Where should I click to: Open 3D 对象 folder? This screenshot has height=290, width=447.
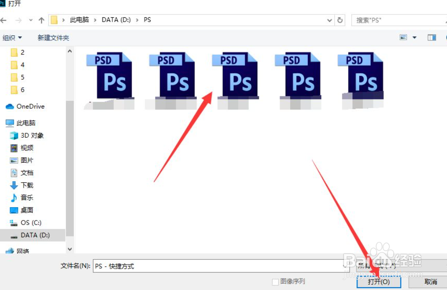[27, 135]
